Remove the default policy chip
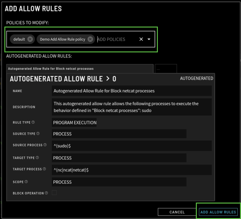This screenshot has width=241, height=219. [x=30, y=39]
